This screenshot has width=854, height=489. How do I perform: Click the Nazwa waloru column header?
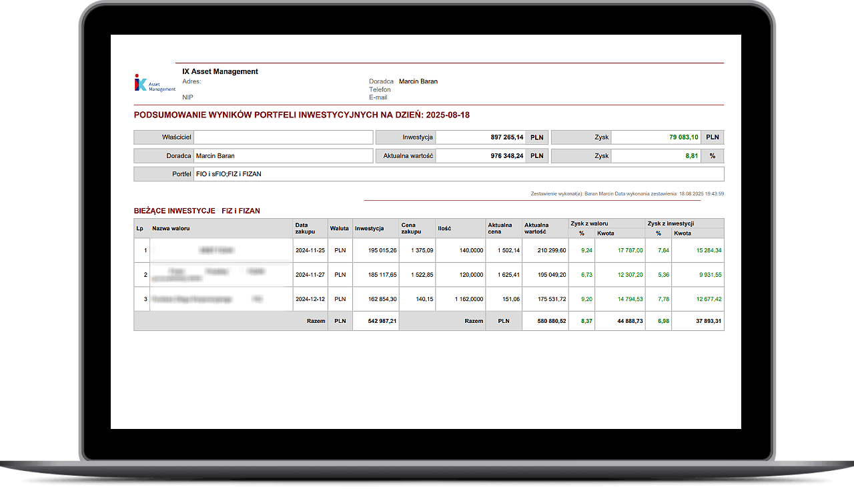pyautogui.click(x=171, y=228)
